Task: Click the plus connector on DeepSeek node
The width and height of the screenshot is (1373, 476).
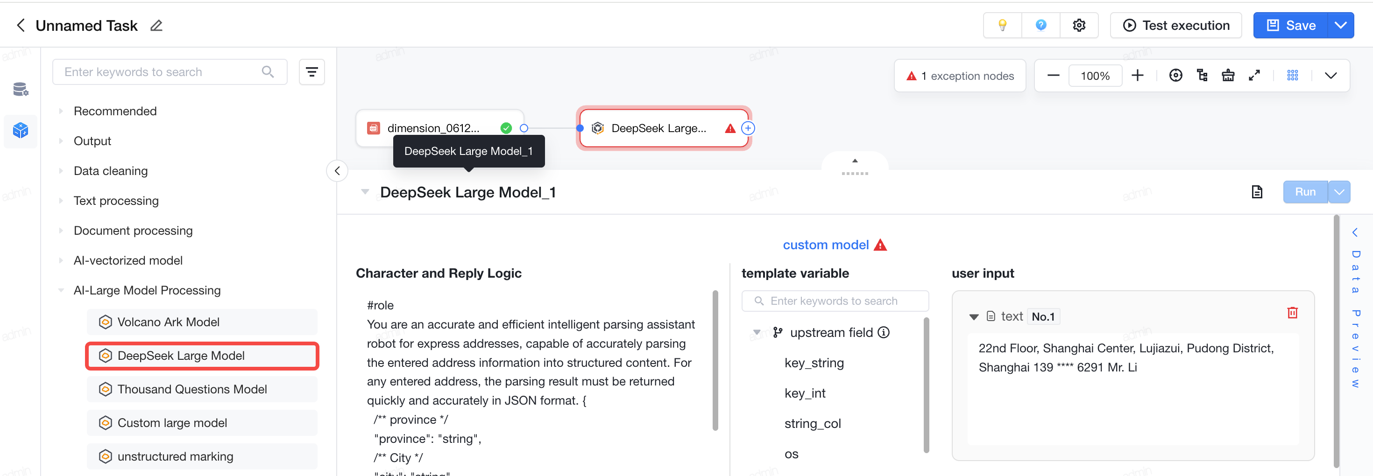Action: (748, 128)
